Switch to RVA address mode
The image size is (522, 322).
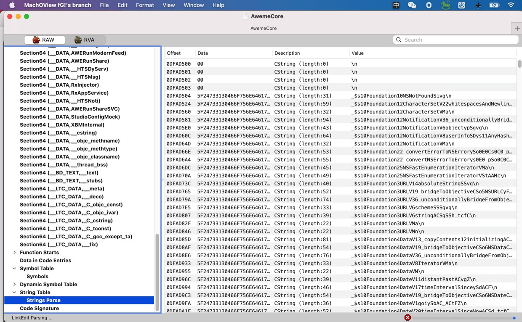coord(85,40)
